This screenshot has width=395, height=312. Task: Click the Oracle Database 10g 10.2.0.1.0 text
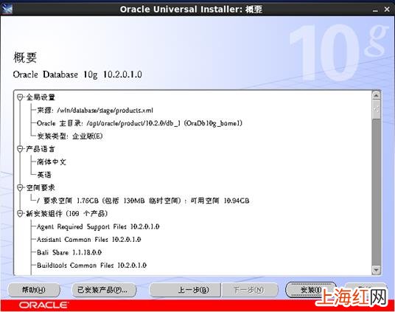coord(77,74)
